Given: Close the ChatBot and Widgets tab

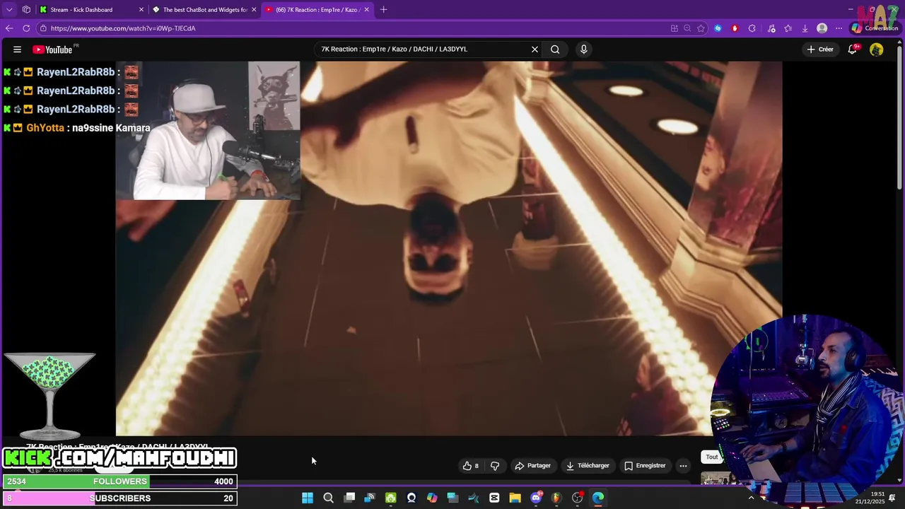Looking at the screenshot, I should click(x=254, y=10).
